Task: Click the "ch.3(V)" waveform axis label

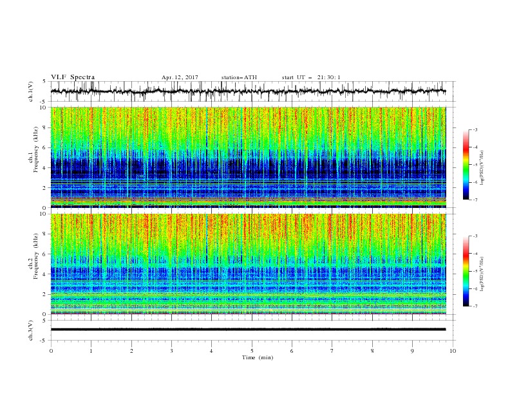Action: (x=31, y=330)
